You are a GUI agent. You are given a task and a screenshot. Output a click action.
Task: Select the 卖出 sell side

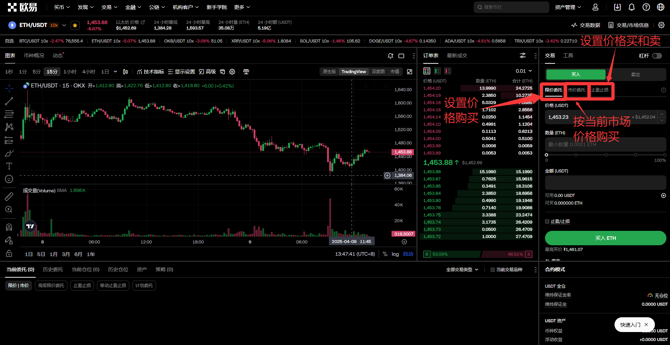(x=635, y=75)
